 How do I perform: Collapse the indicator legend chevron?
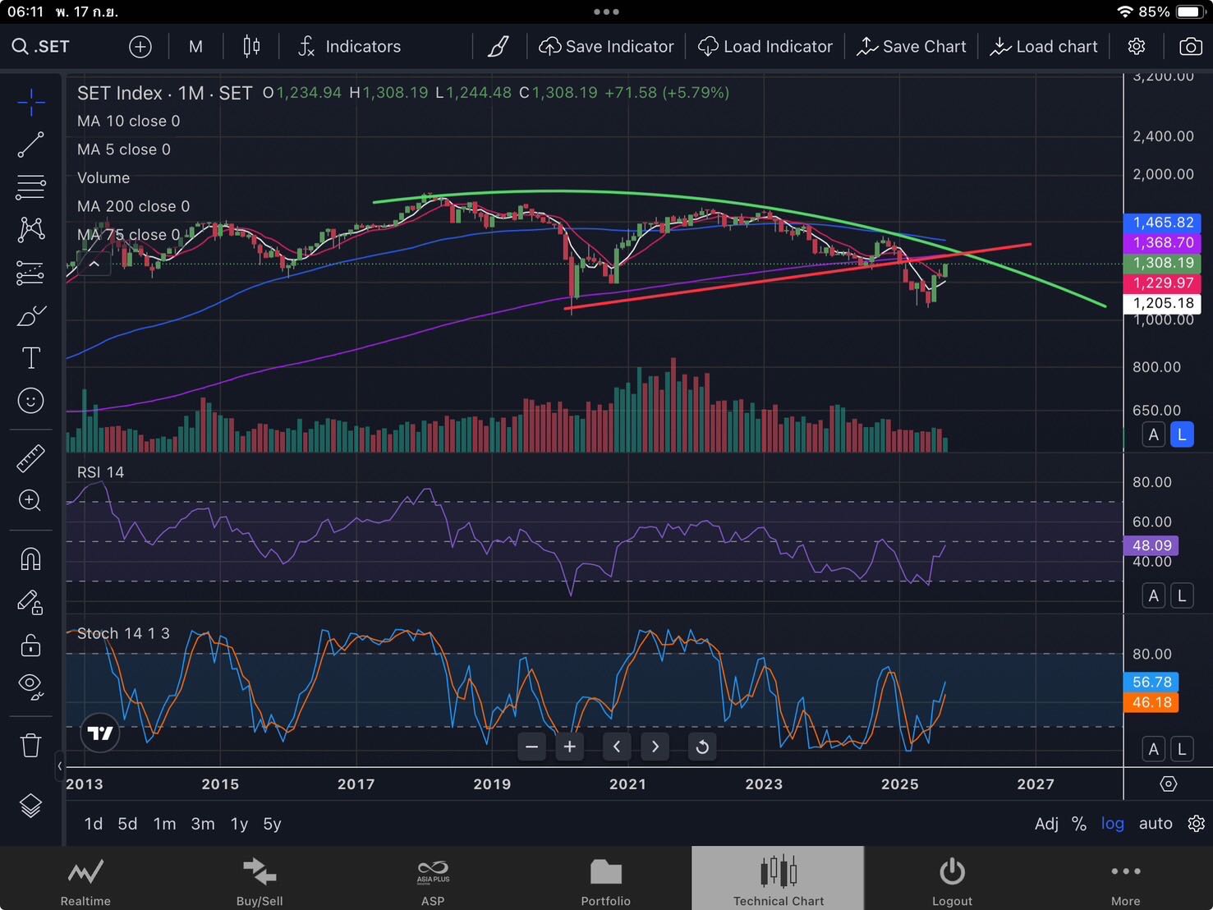[94, 264]
